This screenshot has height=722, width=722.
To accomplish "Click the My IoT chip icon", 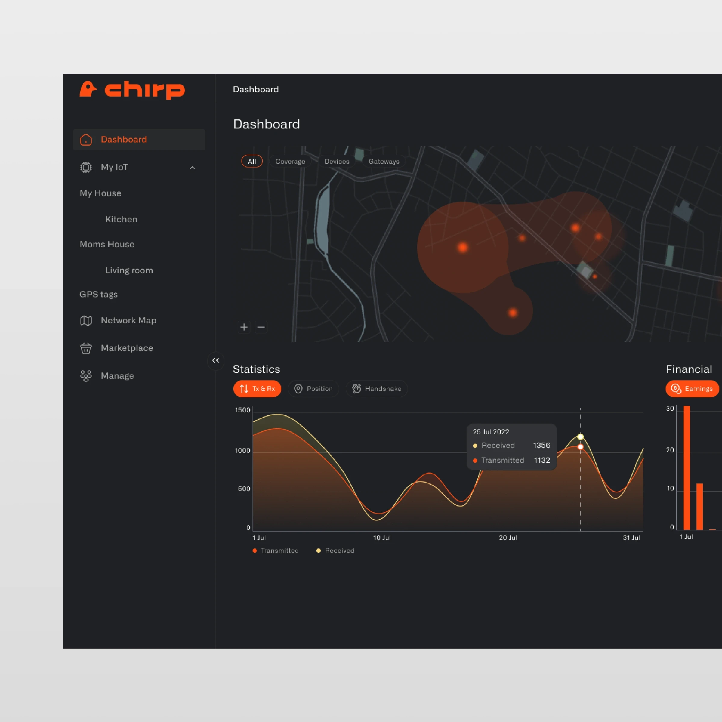I will (x=86, y=168).
